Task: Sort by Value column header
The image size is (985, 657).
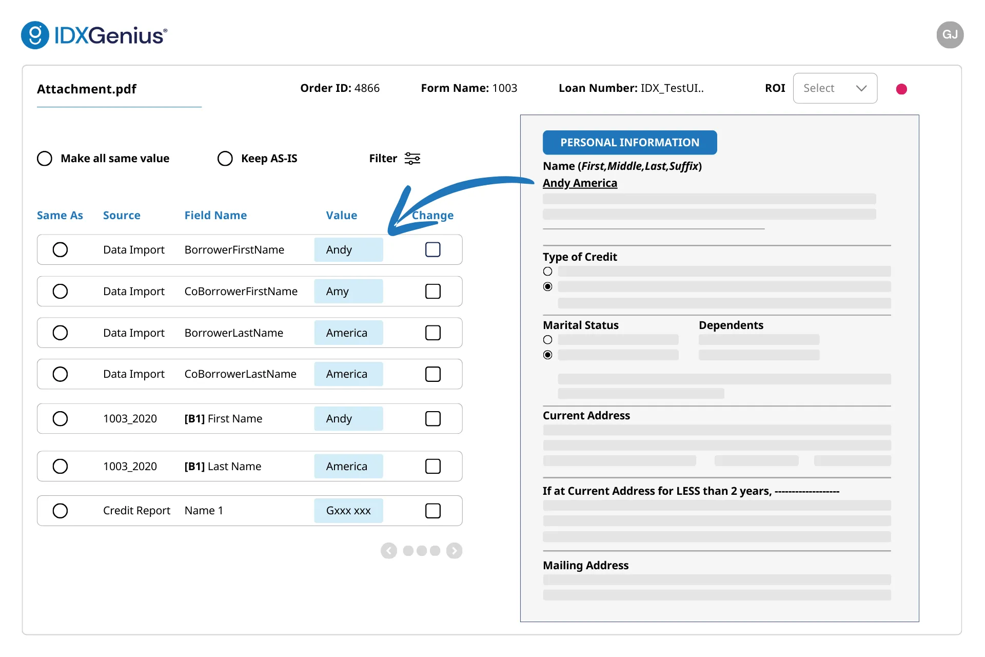Action: coord(342,215)
